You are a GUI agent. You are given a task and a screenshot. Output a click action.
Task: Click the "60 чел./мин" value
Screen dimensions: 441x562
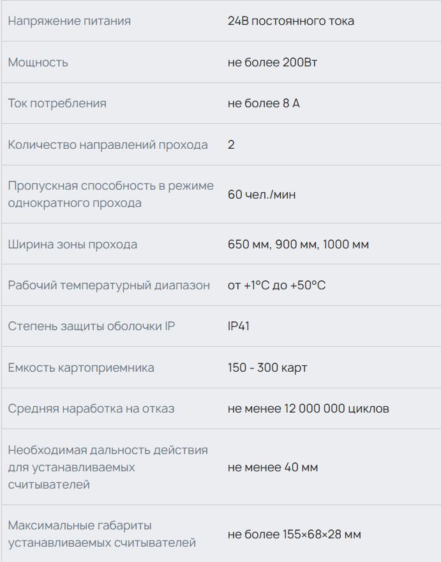pos(262,194)
